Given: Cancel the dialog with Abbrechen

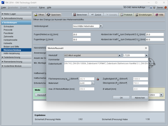Looking at the screenshot, I should (140, 98).
